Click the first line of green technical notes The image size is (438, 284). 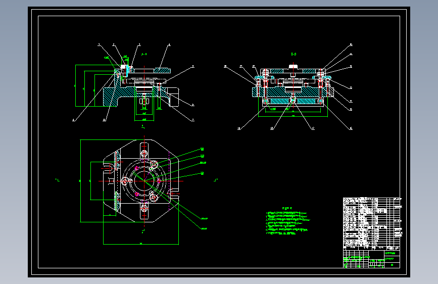coord(286,213)
